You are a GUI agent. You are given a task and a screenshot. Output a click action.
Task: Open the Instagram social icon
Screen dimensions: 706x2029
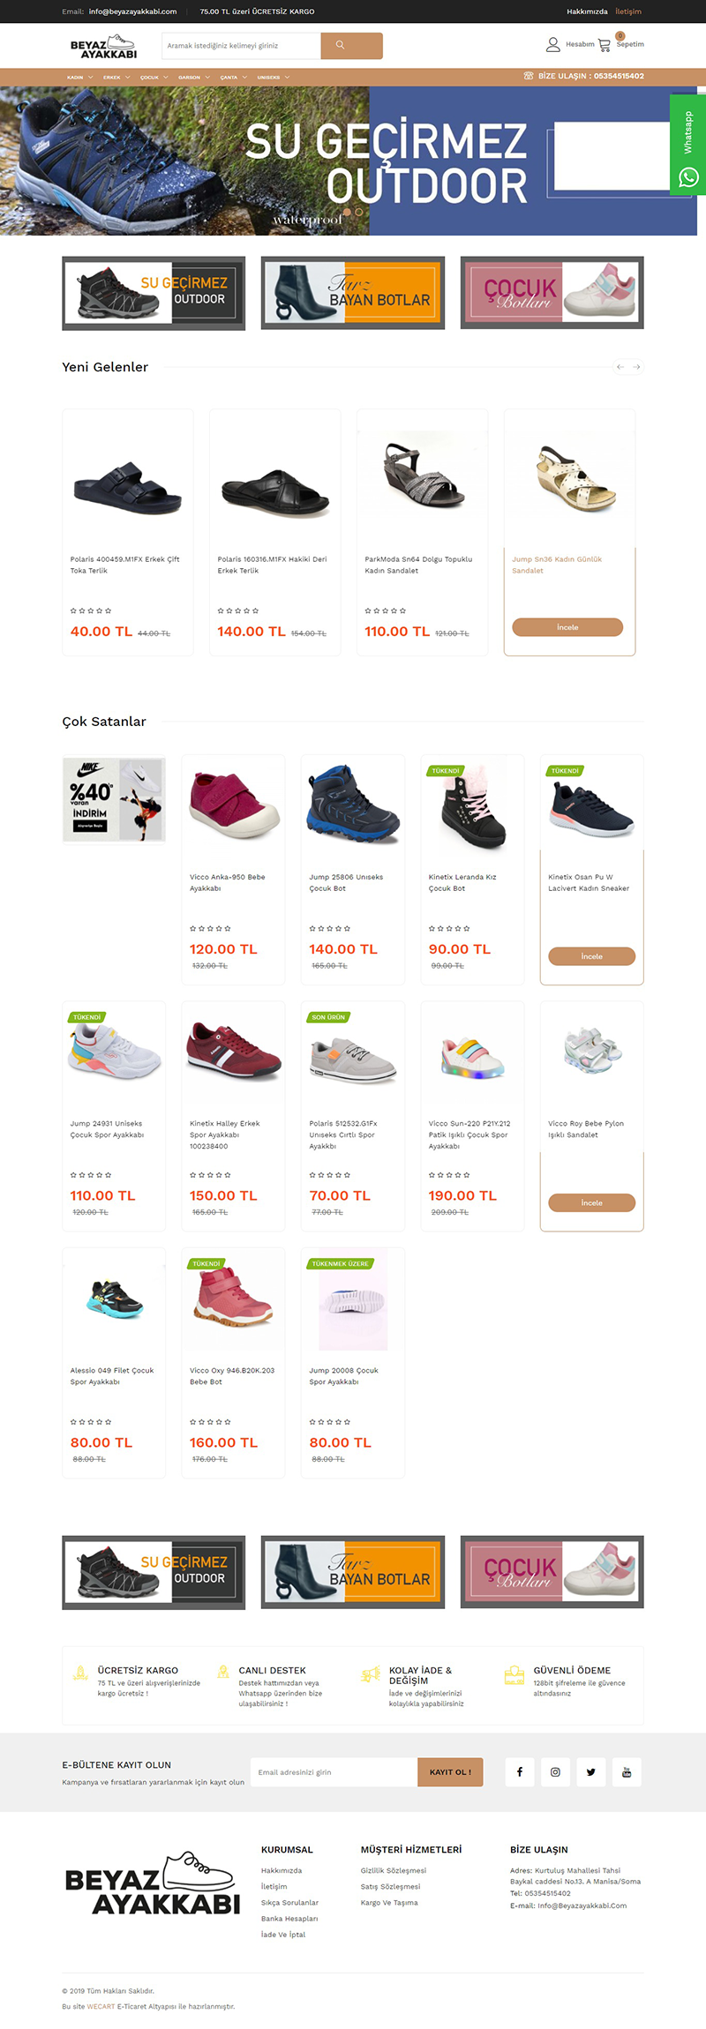(x=555, y=1771)
